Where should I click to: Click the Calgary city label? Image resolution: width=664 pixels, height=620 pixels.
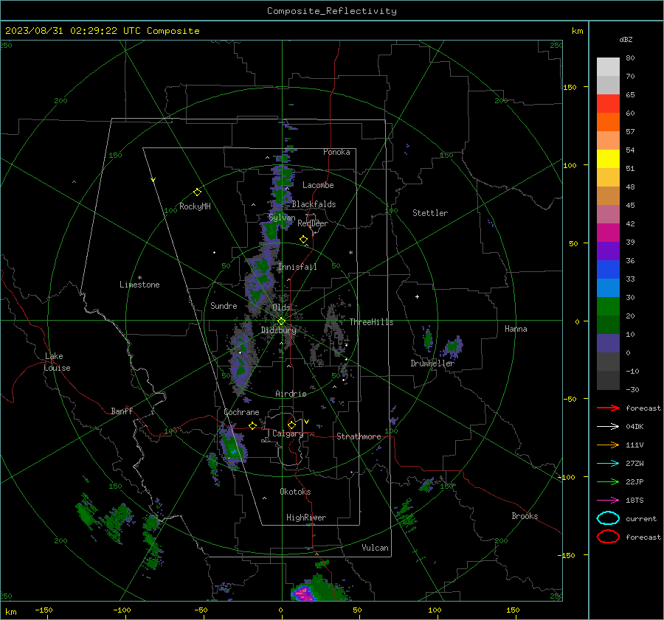pyautogui.click(x=288, y=433)
